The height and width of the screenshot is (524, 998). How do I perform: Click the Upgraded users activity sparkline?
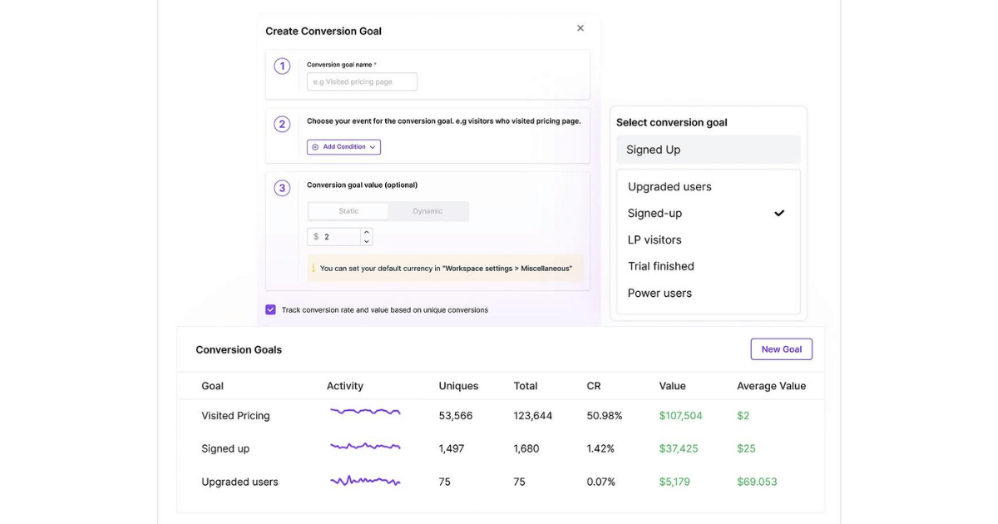[x=365, y=480]
